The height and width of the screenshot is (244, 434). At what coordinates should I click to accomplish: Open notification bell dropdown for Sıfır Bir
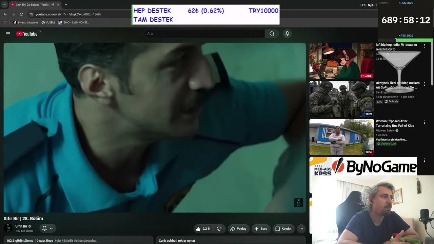point(48,228)
